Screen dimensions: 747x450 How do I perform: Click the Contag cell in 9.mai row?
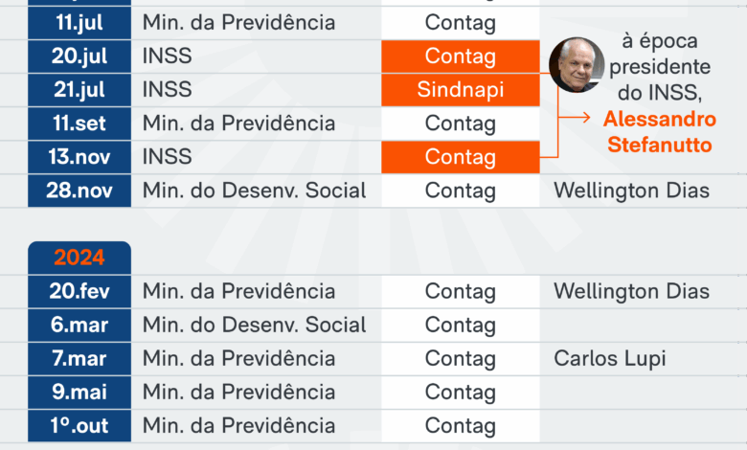point(461,392)
